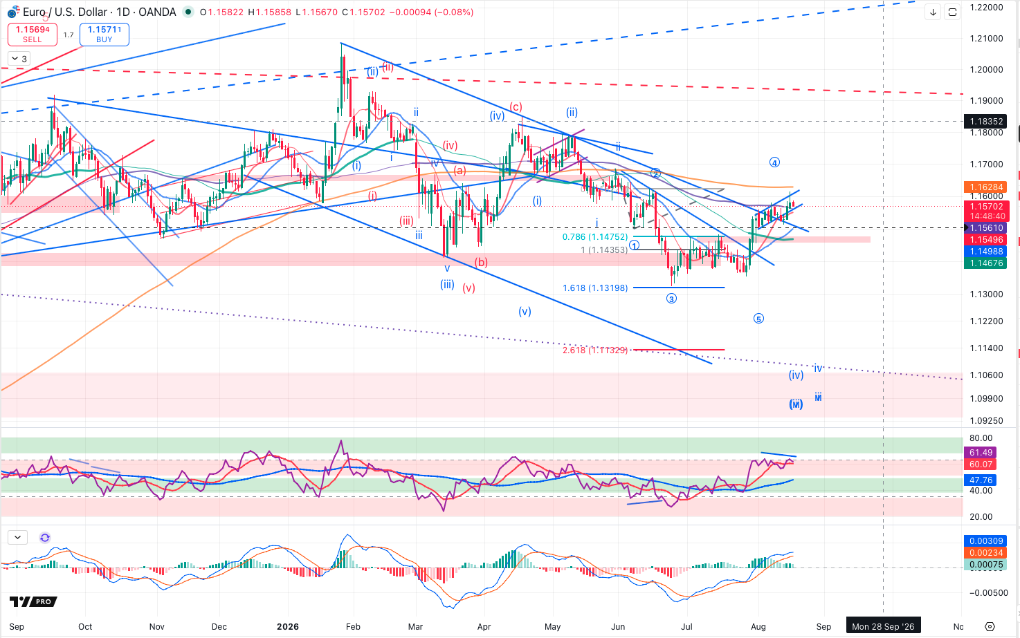This screenshot has width=1020, height=638.
Task: Expand the MACD pane legend chevron
Action: [17, 537]
